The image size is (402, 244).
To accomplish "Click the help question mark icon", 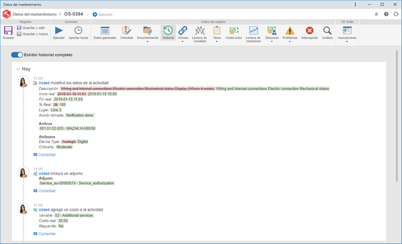I will point(386,14).
